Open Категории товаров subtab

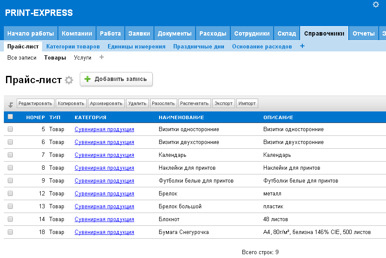[73, 46]
